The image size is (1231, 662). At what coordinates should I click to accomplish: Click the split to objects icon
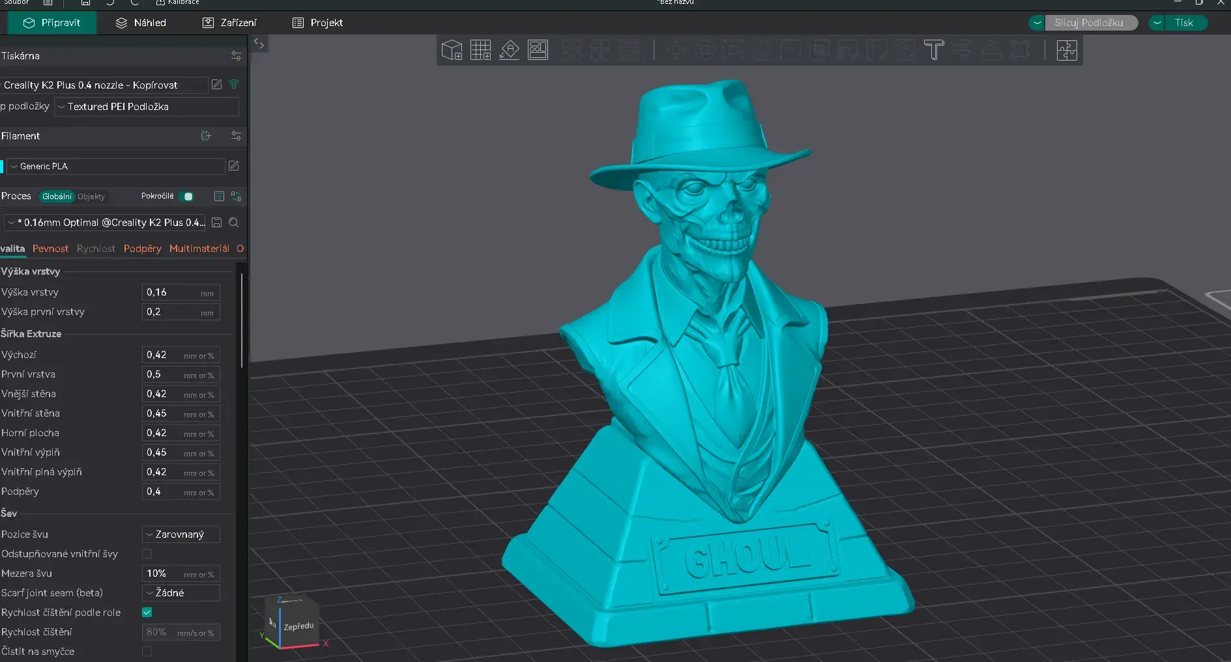click(572, 50)
